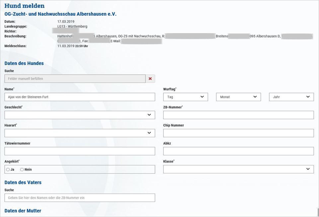Clear the dog search field with red X

click(x=150, y=79)
